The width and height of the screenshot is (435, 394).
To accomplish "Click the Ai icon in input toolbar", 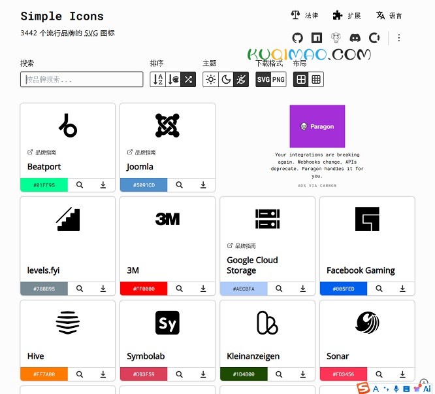I will click(x=427, y=389).
